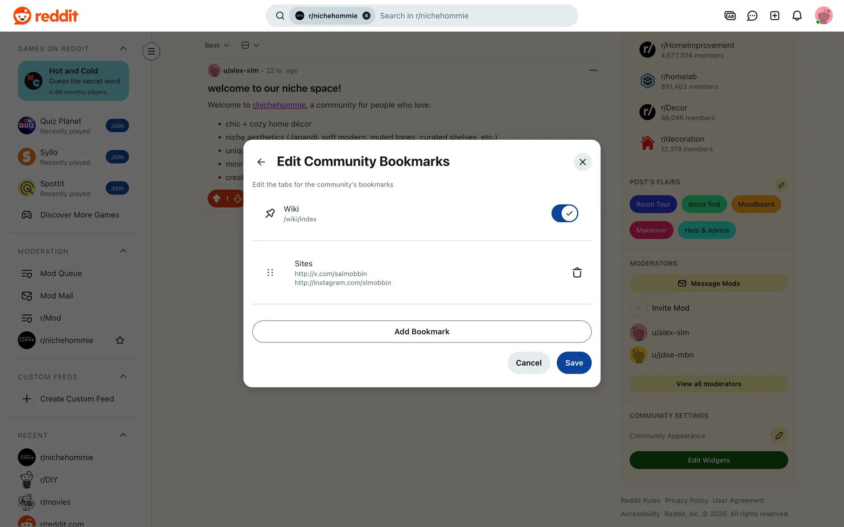The width and height of the screenshot is (844, 527).
Task: Click the Moodboard flair swatch
Action: [756, 204]
